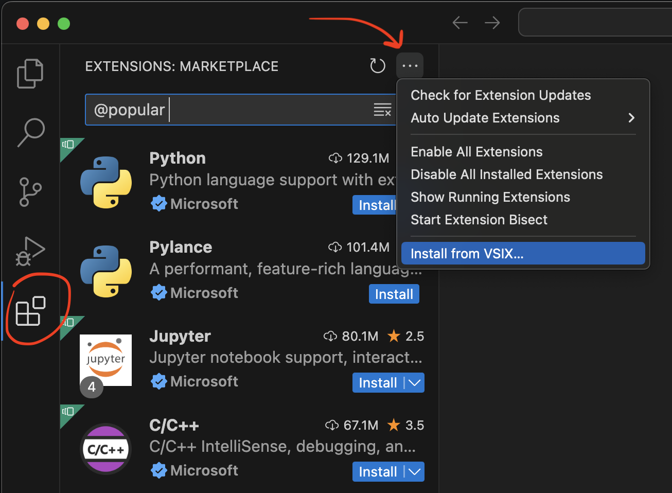
Task: Go forward using the right arrow
Action: point(492,23)
